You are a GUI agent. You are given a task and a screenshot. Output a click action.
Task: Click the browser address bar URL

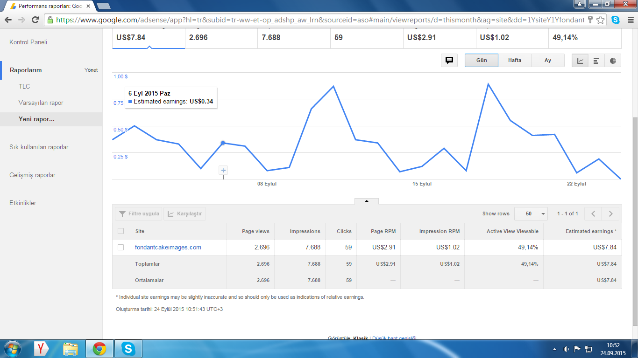point(320,20)
